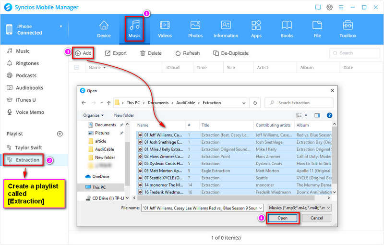384x245 pixels.
Task: Open the Organize menu
Action: [x=93, y=115]
